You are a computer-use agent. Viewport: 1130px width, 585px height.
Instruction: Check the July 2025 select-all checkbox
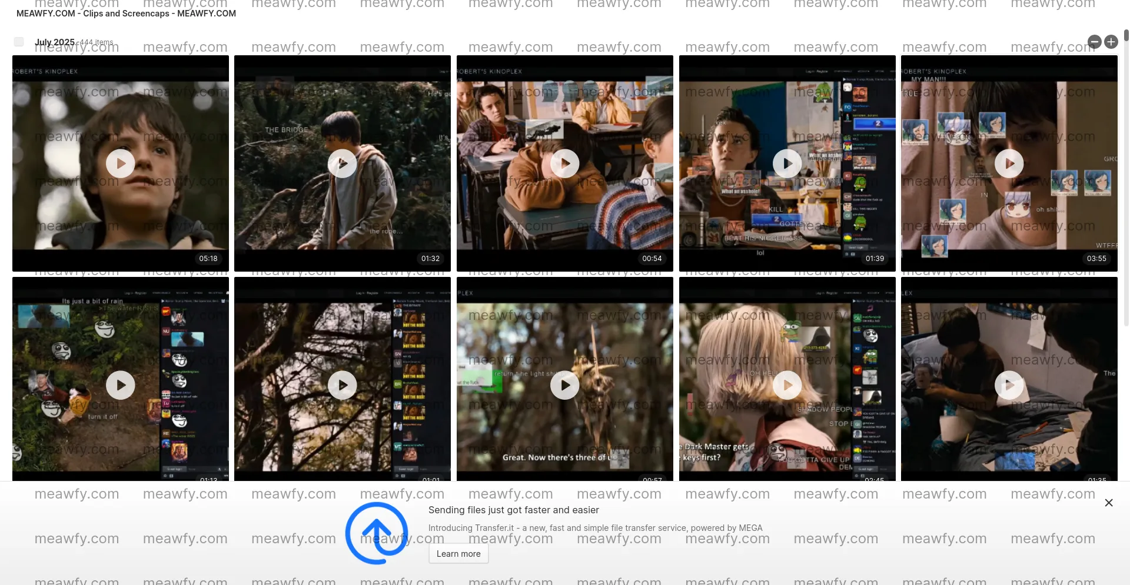click(19, 42)
